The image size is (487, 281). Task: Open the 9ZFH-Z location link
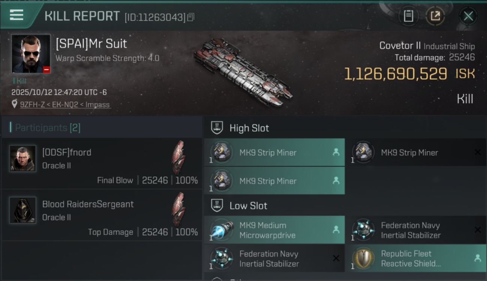(65, 105)
